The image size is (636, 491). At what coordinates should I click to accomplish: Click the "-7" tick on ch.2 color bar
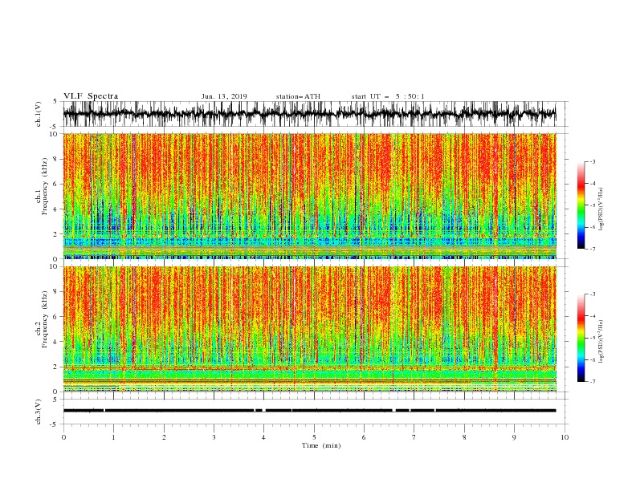(593, 382)
